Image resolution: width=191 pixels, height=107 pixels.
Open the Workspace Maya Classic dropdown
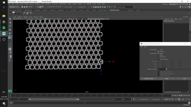[x=178, y=4]
